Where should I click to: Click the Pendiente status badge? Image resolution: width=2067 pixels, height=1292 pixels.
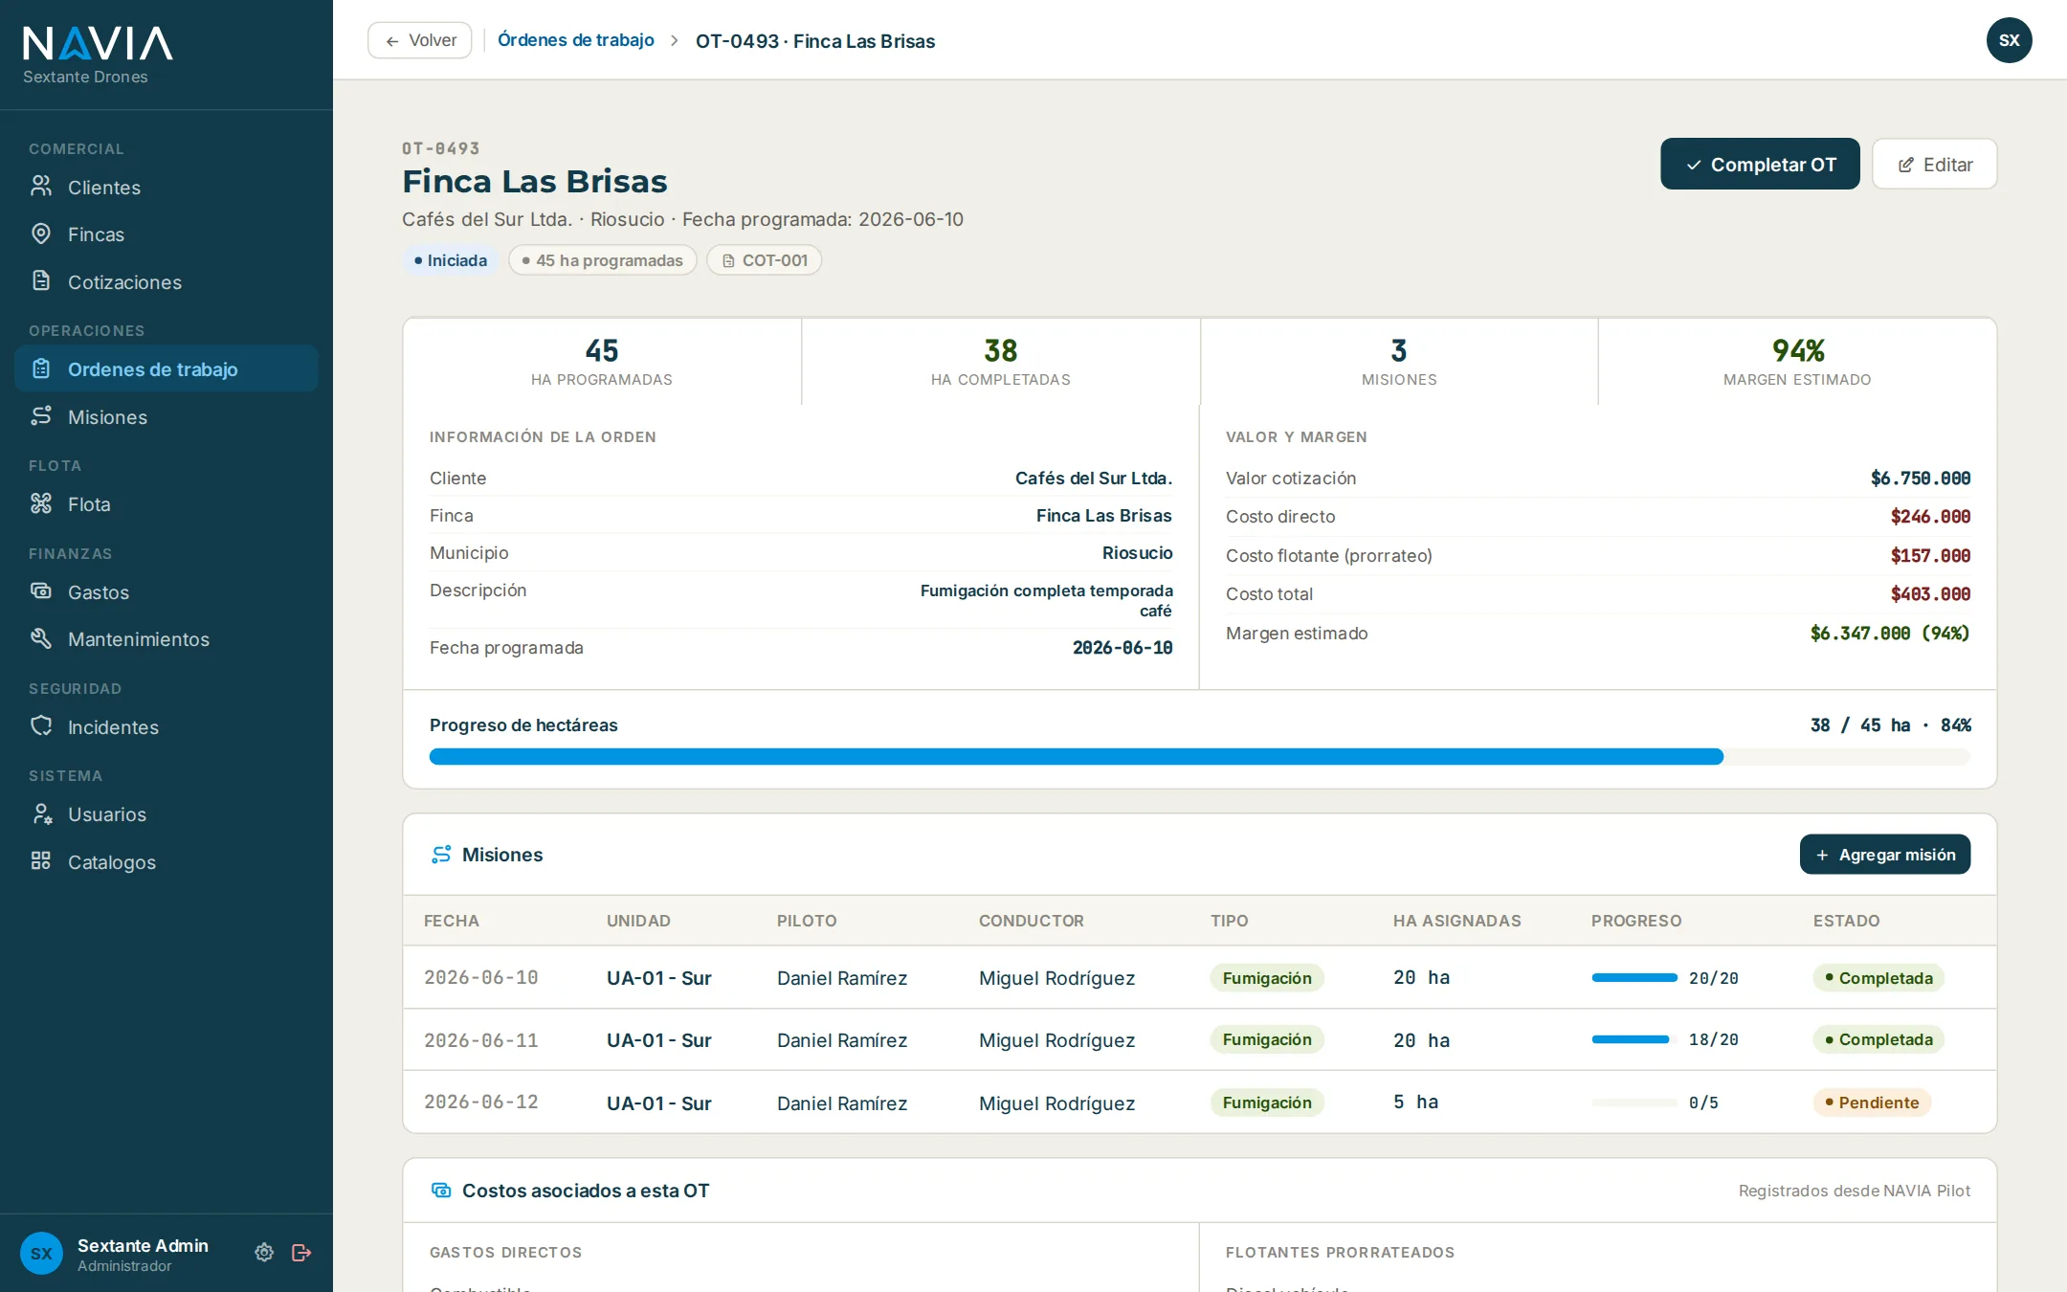(1872, 1103)
